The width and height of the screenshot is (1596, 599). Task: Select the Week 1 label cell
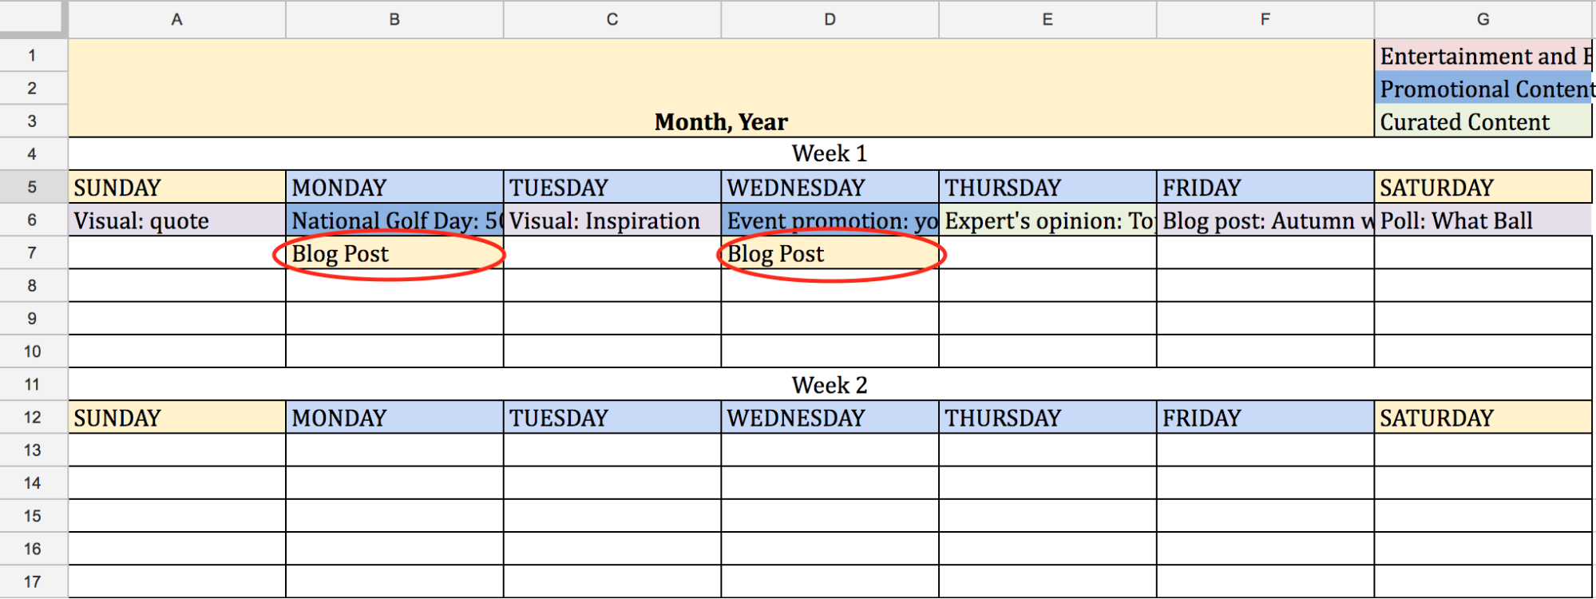pos(830,153)
